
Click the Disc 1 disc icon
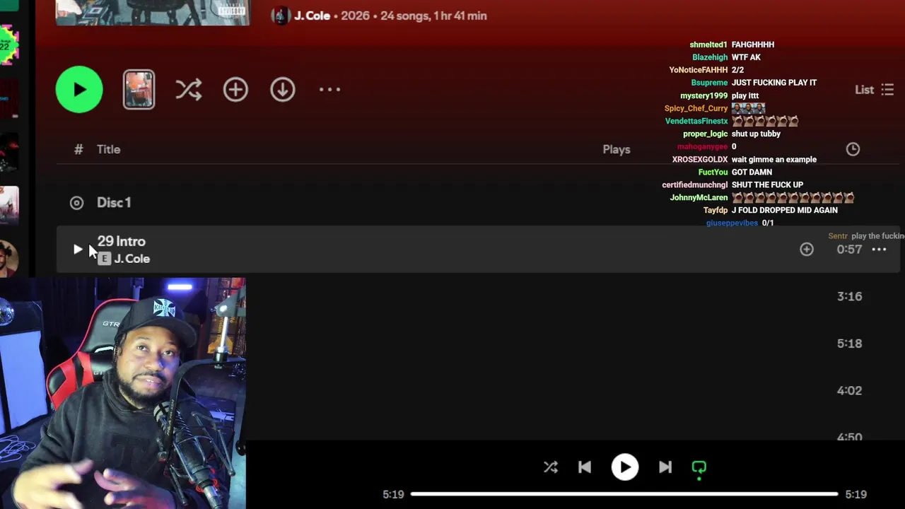coord(77,203)
